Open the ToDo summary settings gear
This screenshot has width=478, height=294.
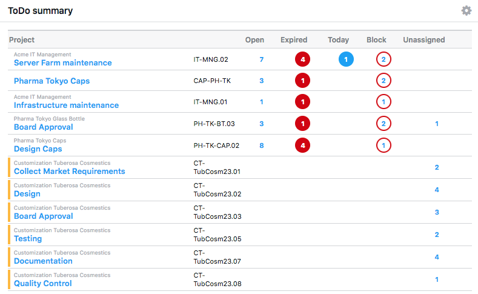click(x=466, y=10)
